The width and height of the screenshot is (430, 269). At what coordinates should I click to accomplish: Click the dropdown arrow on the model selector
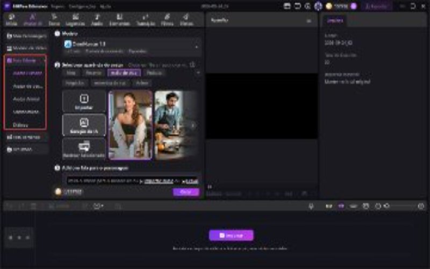click(196, 47)
